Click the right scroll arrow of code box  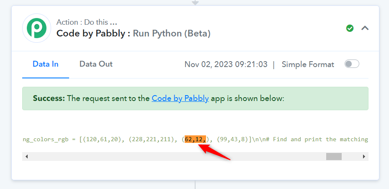coord(364,156)
